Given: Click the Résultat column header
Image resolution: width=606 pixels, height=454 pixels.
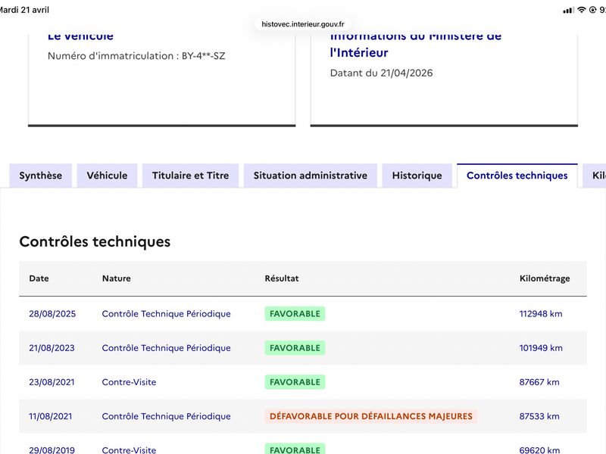Looking at the screenshot, I should [x=282, y=278].
